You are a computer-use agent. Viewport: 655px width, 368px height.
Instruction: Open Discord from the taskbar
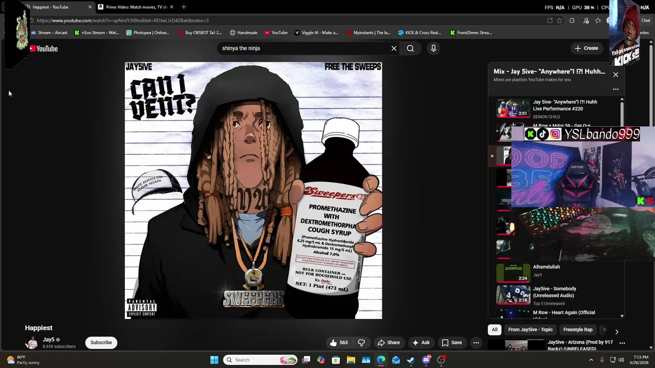point(426,360)
